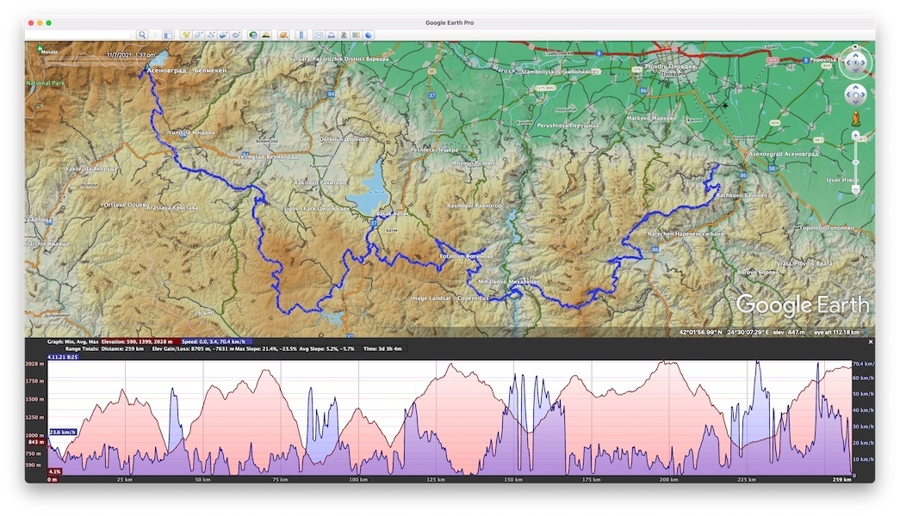Click the zoom in plus button
This screenshot has height=516, width=900.
tap(856, 135)
